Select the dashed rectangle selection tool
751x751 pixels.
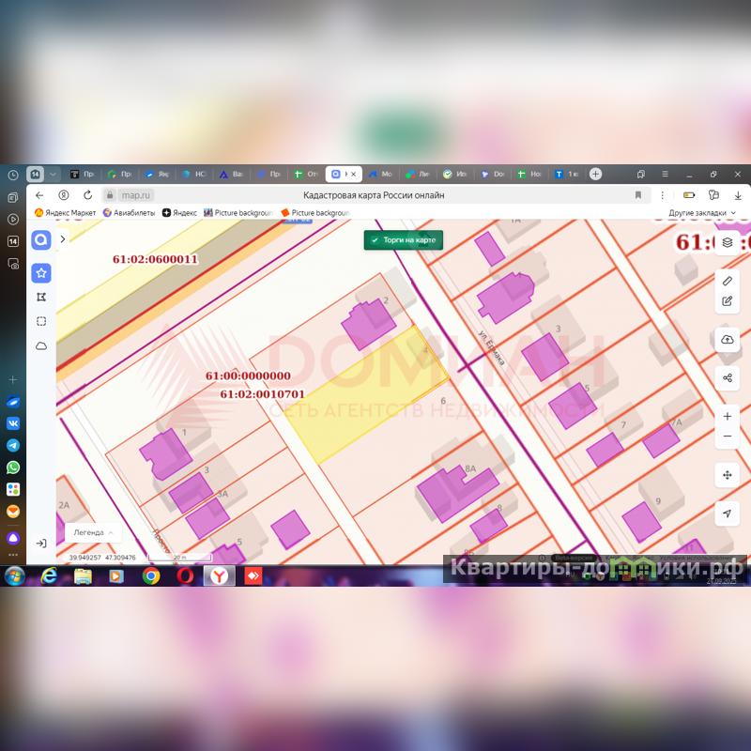click(x=41, y=321)
